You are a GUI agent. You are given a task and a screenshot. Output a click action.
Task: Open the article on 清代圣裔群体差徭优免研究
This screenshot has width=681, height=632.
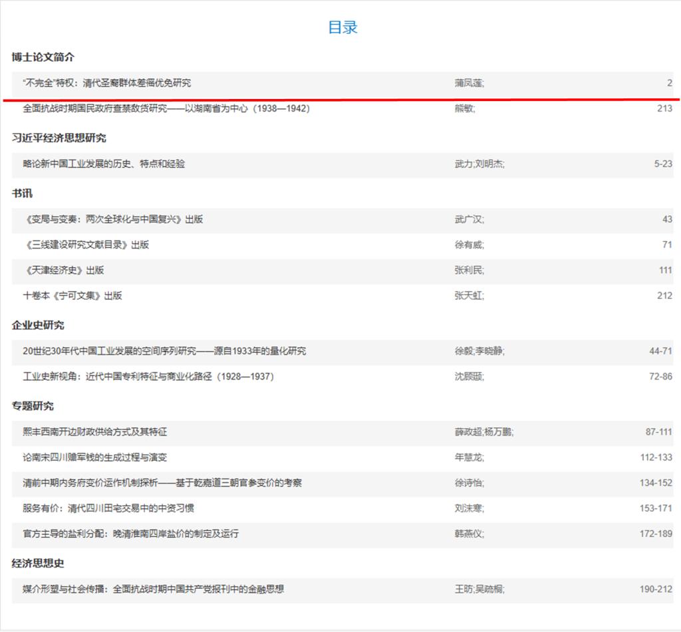107,83
